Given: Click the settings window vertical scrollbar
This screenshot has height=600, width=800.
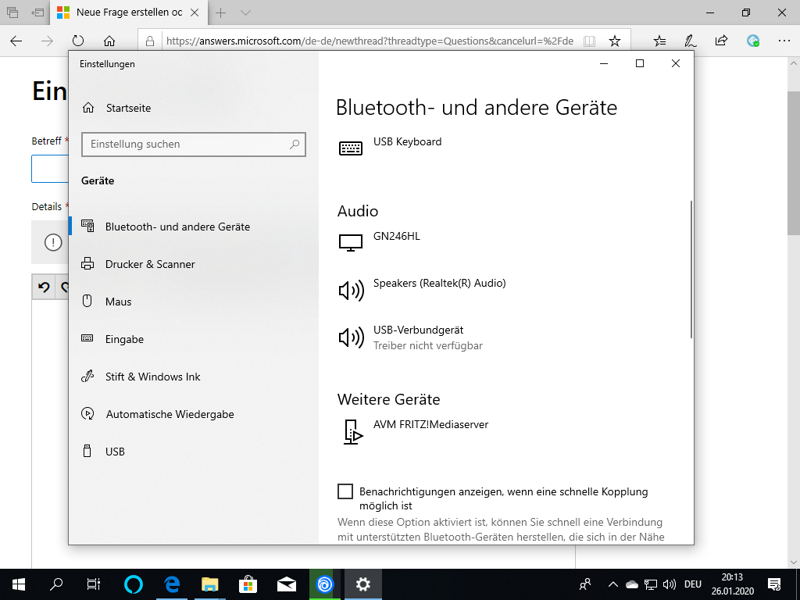Looking at the screenshot, I should (x=691, y=269).
